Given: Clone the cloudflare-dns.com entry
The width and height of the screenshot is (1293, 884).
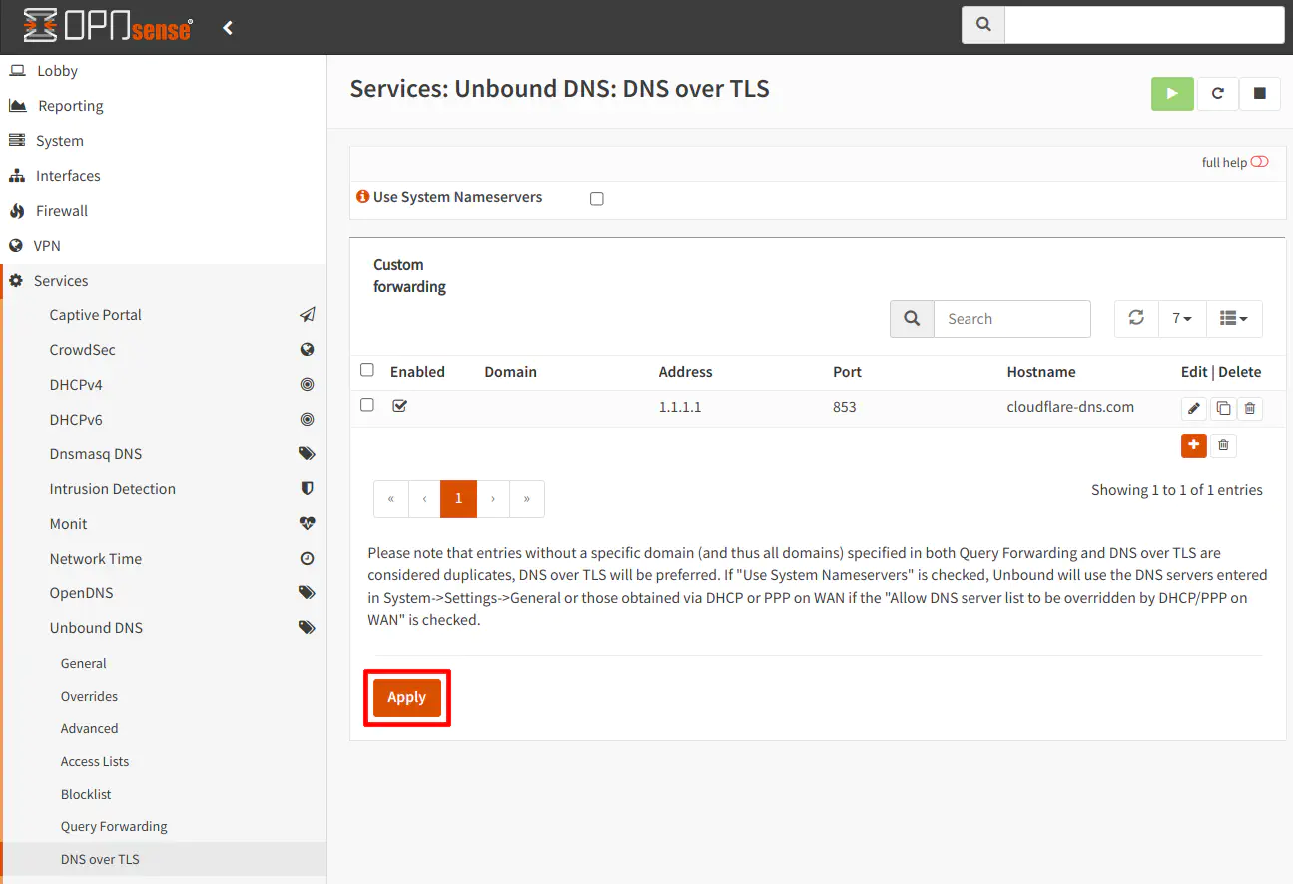Looking at the screenshot, I should click(x=1223, y=408).
